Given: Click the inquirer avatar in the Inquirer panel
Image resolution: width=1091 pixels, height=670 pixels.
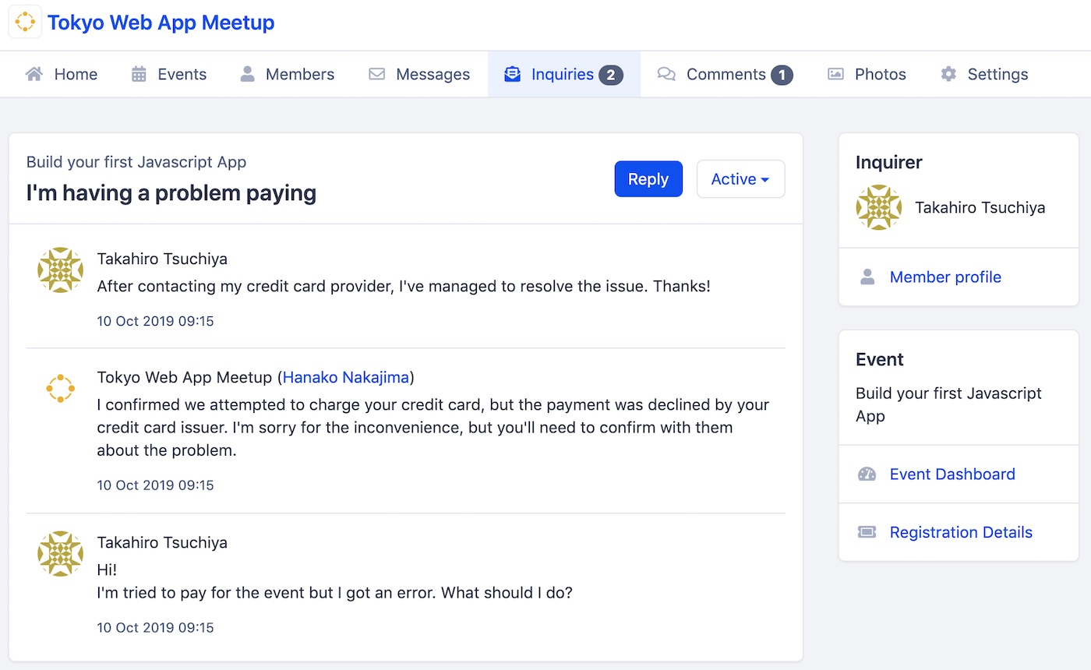Looking at the screenshot, I should 878,207.
